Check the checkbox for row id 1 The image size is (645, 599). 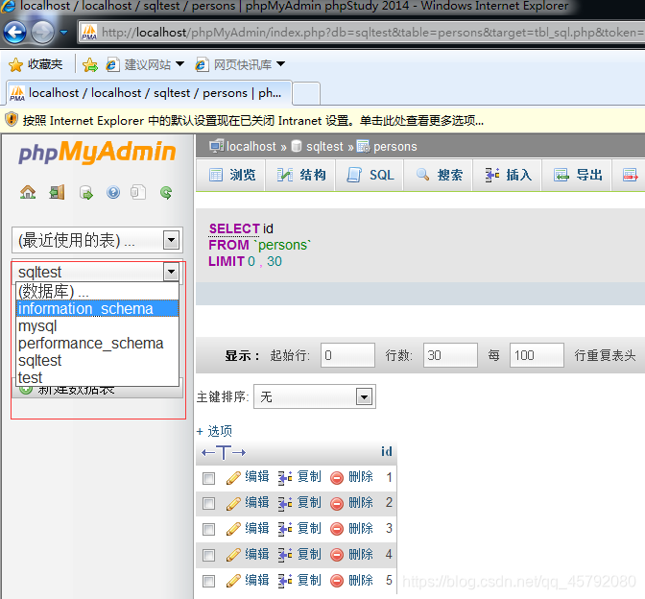tap(208, 478)
